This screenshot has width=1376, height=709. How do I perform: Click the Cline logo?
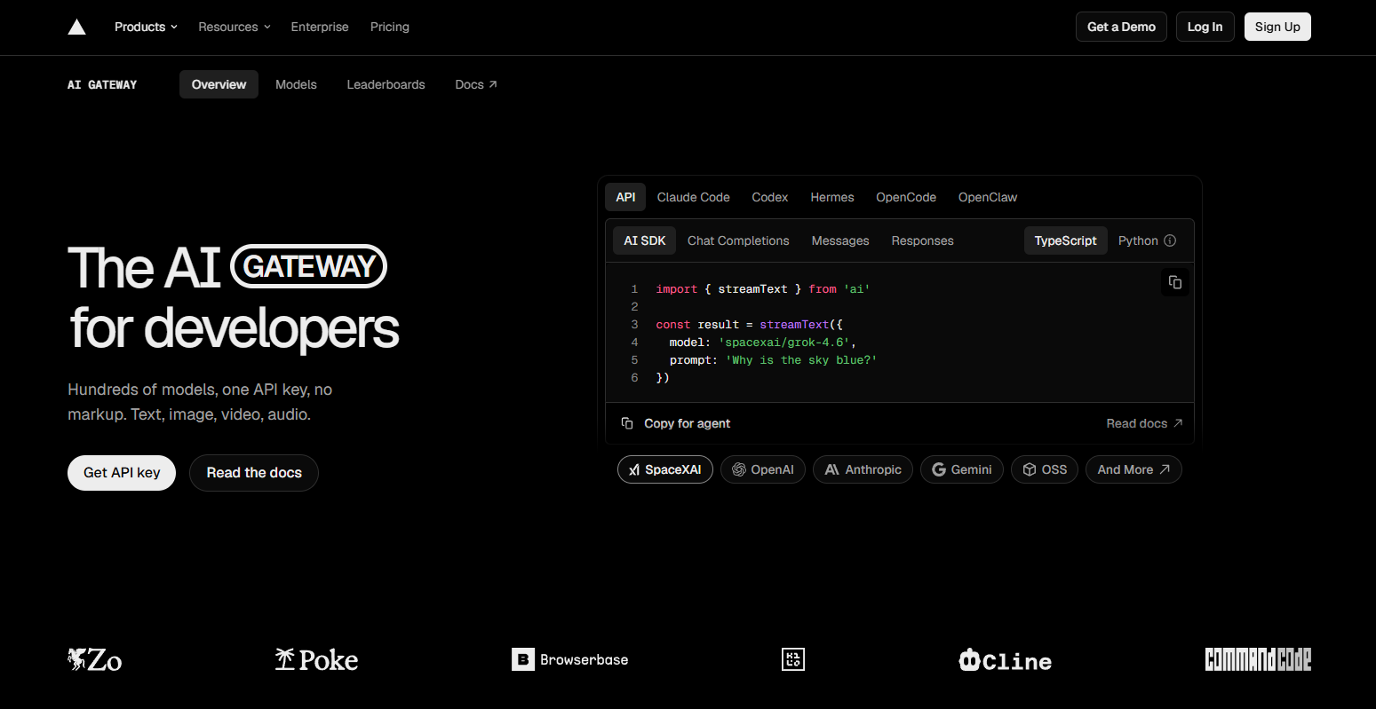point(1006,660)
